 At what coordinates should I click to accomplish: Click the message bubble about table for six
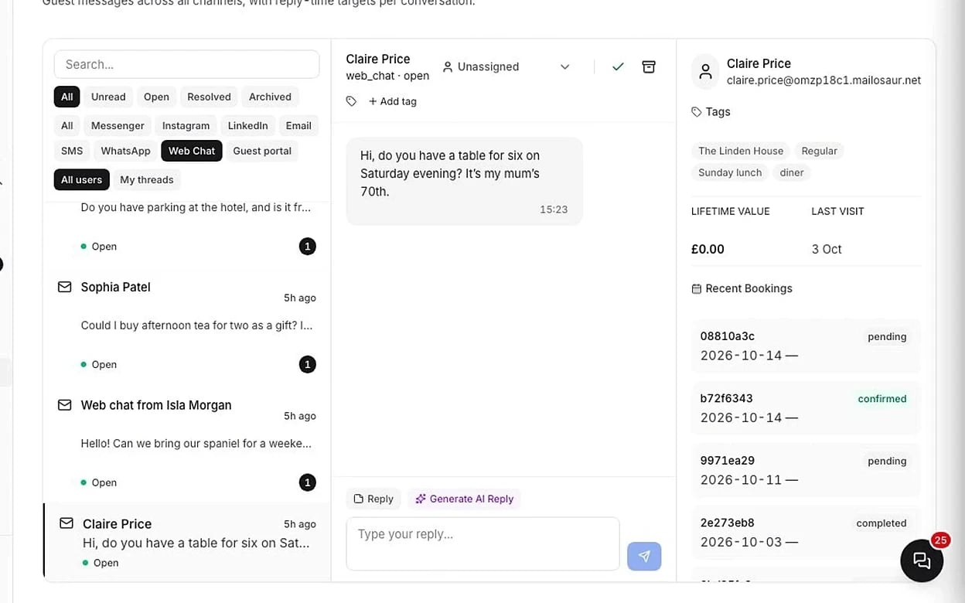[x=464, y=182]
